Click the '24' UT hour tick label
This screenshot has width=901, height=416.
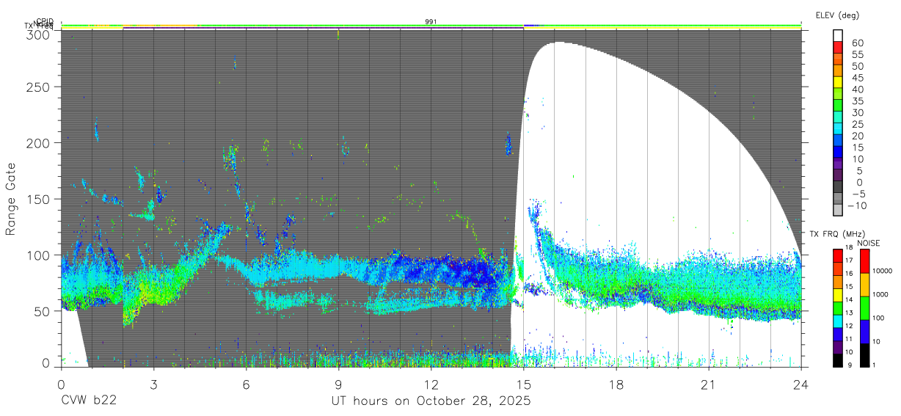pyautogui.click(x=800, y=384)
